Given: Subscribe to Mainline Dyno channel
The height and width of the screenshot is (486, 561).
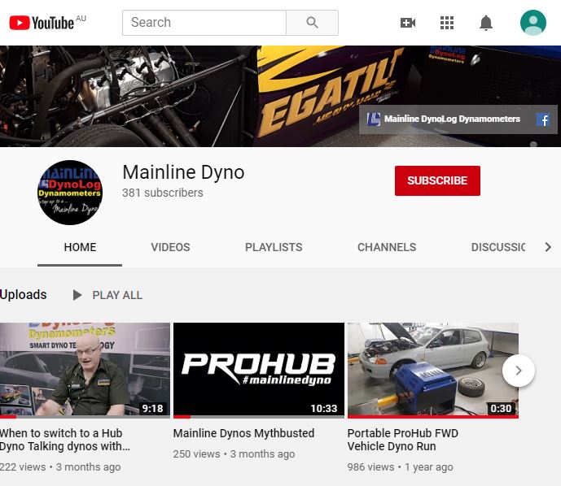Looking at the screenshot, I should click(x=437, y=180).
